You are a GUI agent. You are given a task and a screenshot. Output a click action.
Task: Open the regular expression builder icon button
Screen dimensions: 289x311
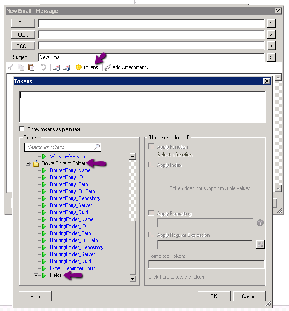point(260,244)
